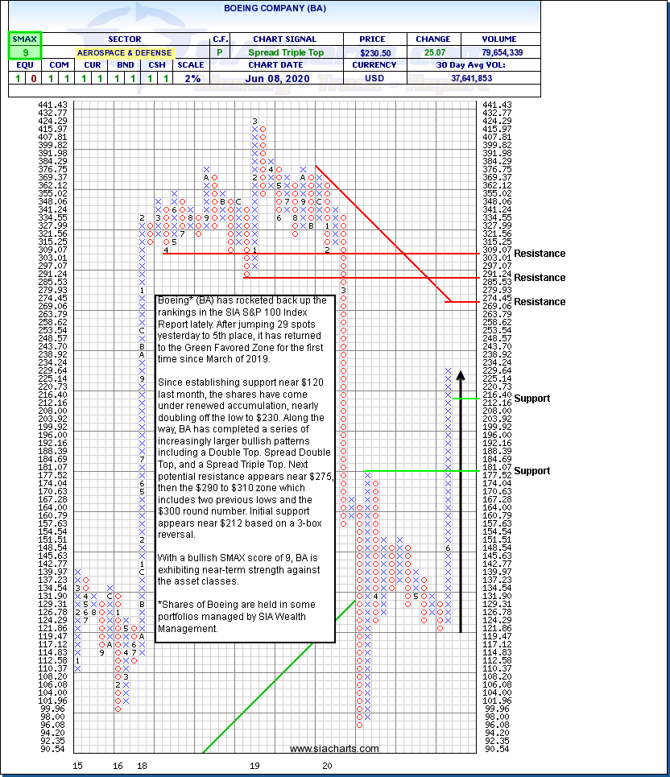The width and height of the screenshot is (670, 777).
Task: Click the Support label near 181.07
Action: pos(532,471)
